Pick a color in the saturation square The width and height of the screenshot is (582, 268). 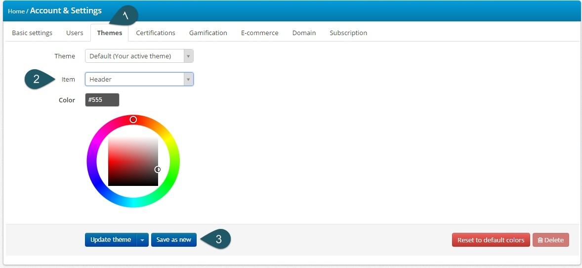tap(133, 161)
